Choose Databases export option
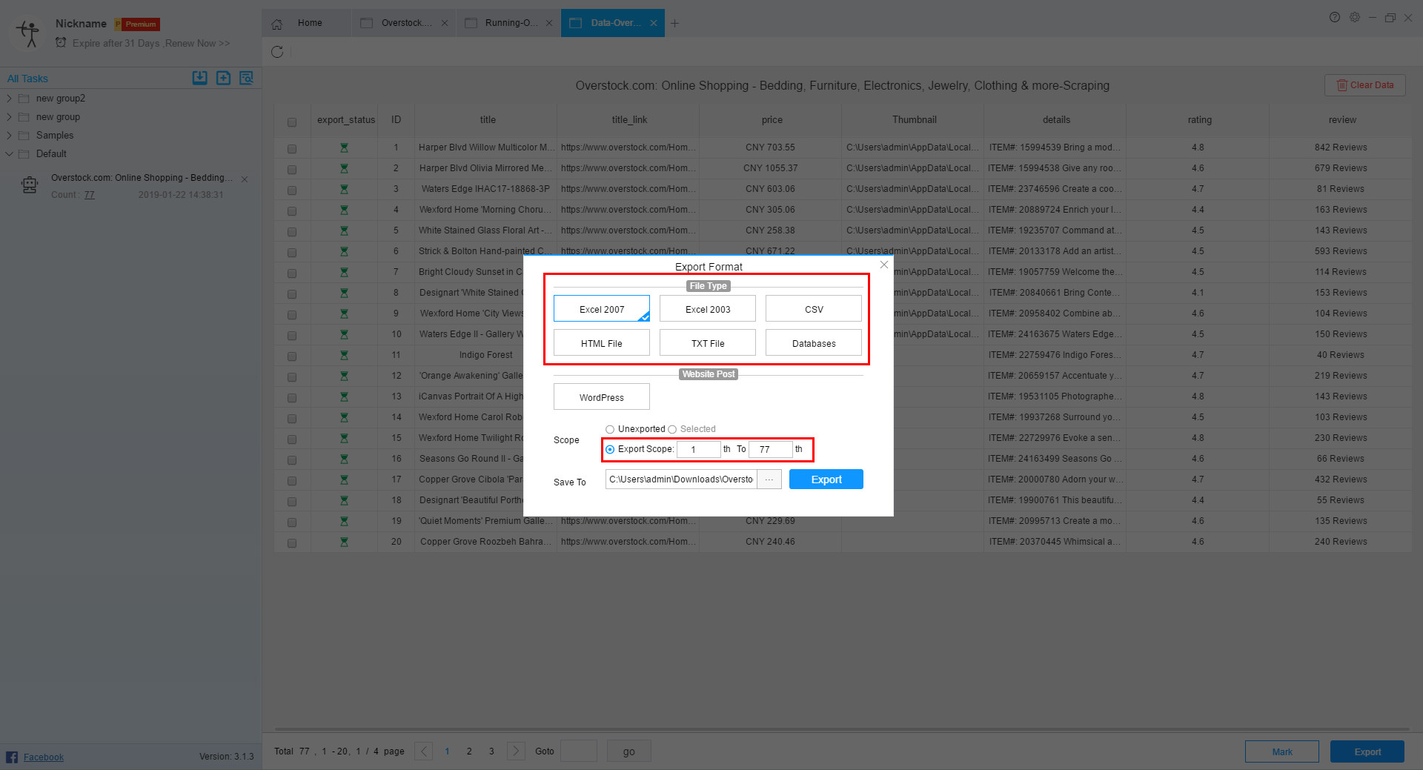This screenshot has width=1423, height=770. pos(814,343)
